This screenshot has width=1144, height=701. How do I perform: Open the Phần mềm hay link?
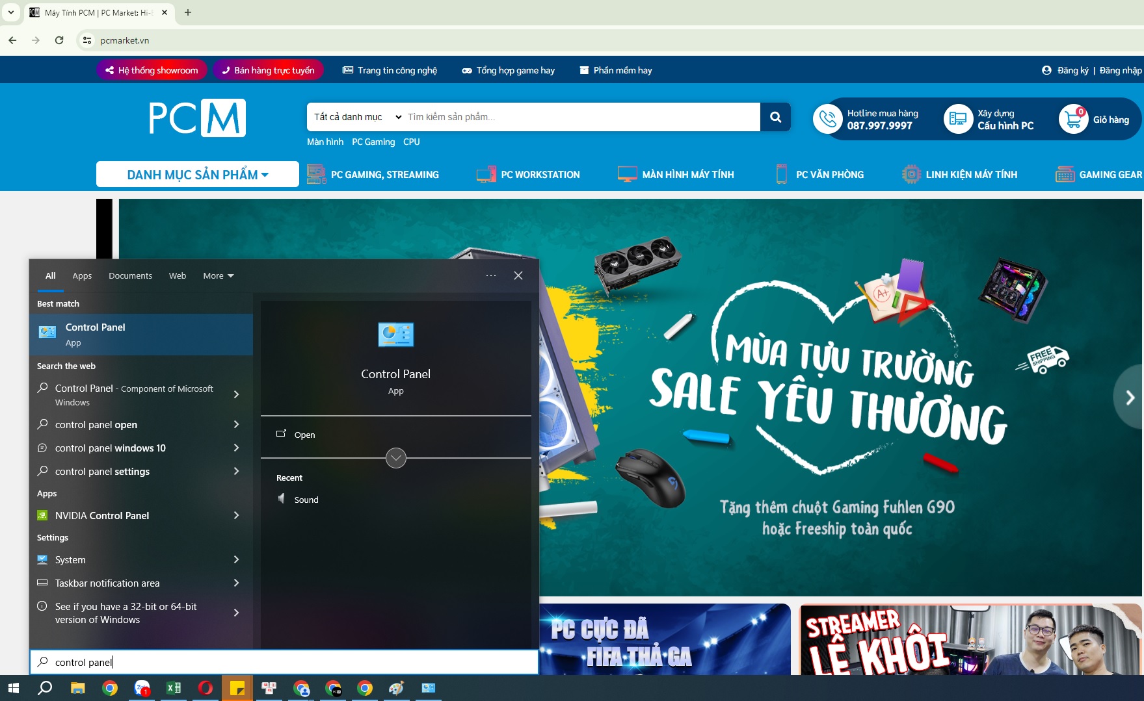(616, 70)
